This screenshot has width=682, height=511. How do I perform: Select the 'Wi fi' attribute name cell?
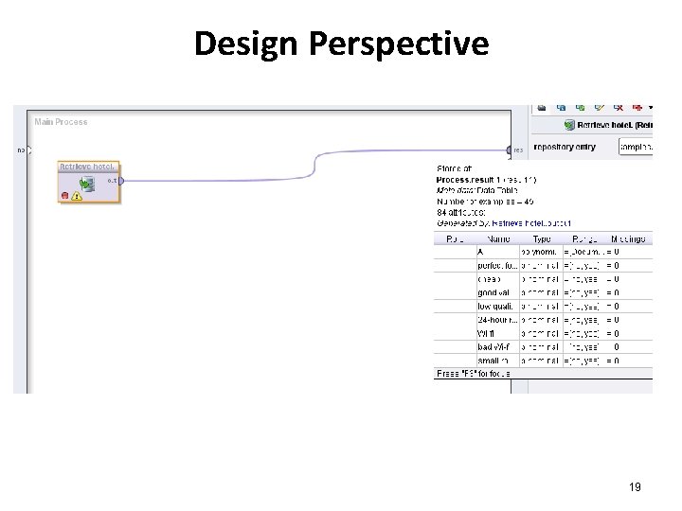click(x=497, y=334)
